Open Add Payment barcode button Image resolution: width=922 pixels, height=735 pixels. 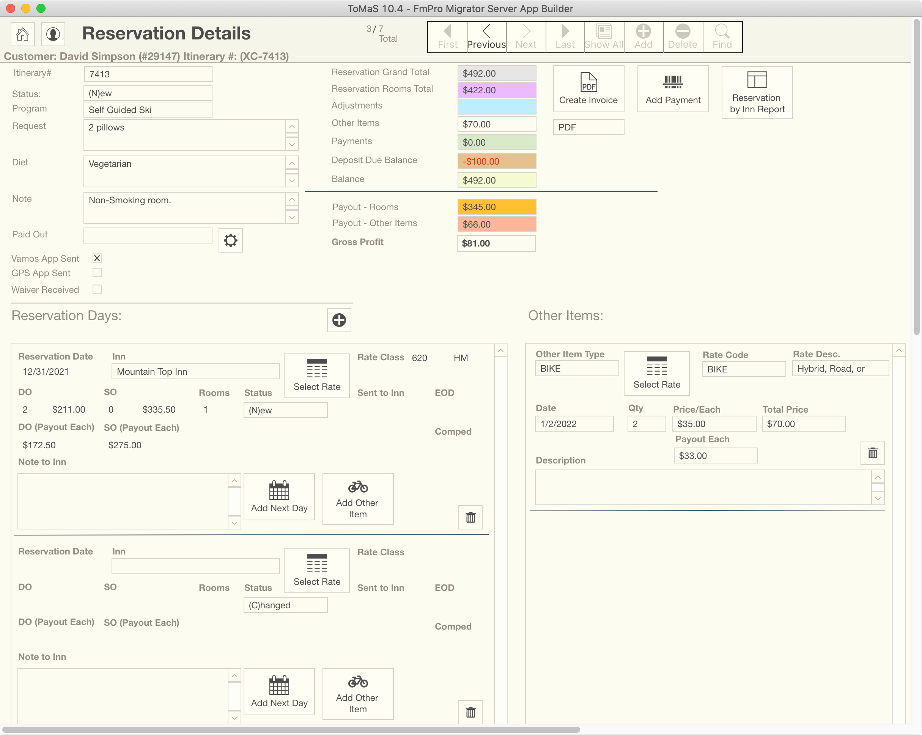[672, 88]
